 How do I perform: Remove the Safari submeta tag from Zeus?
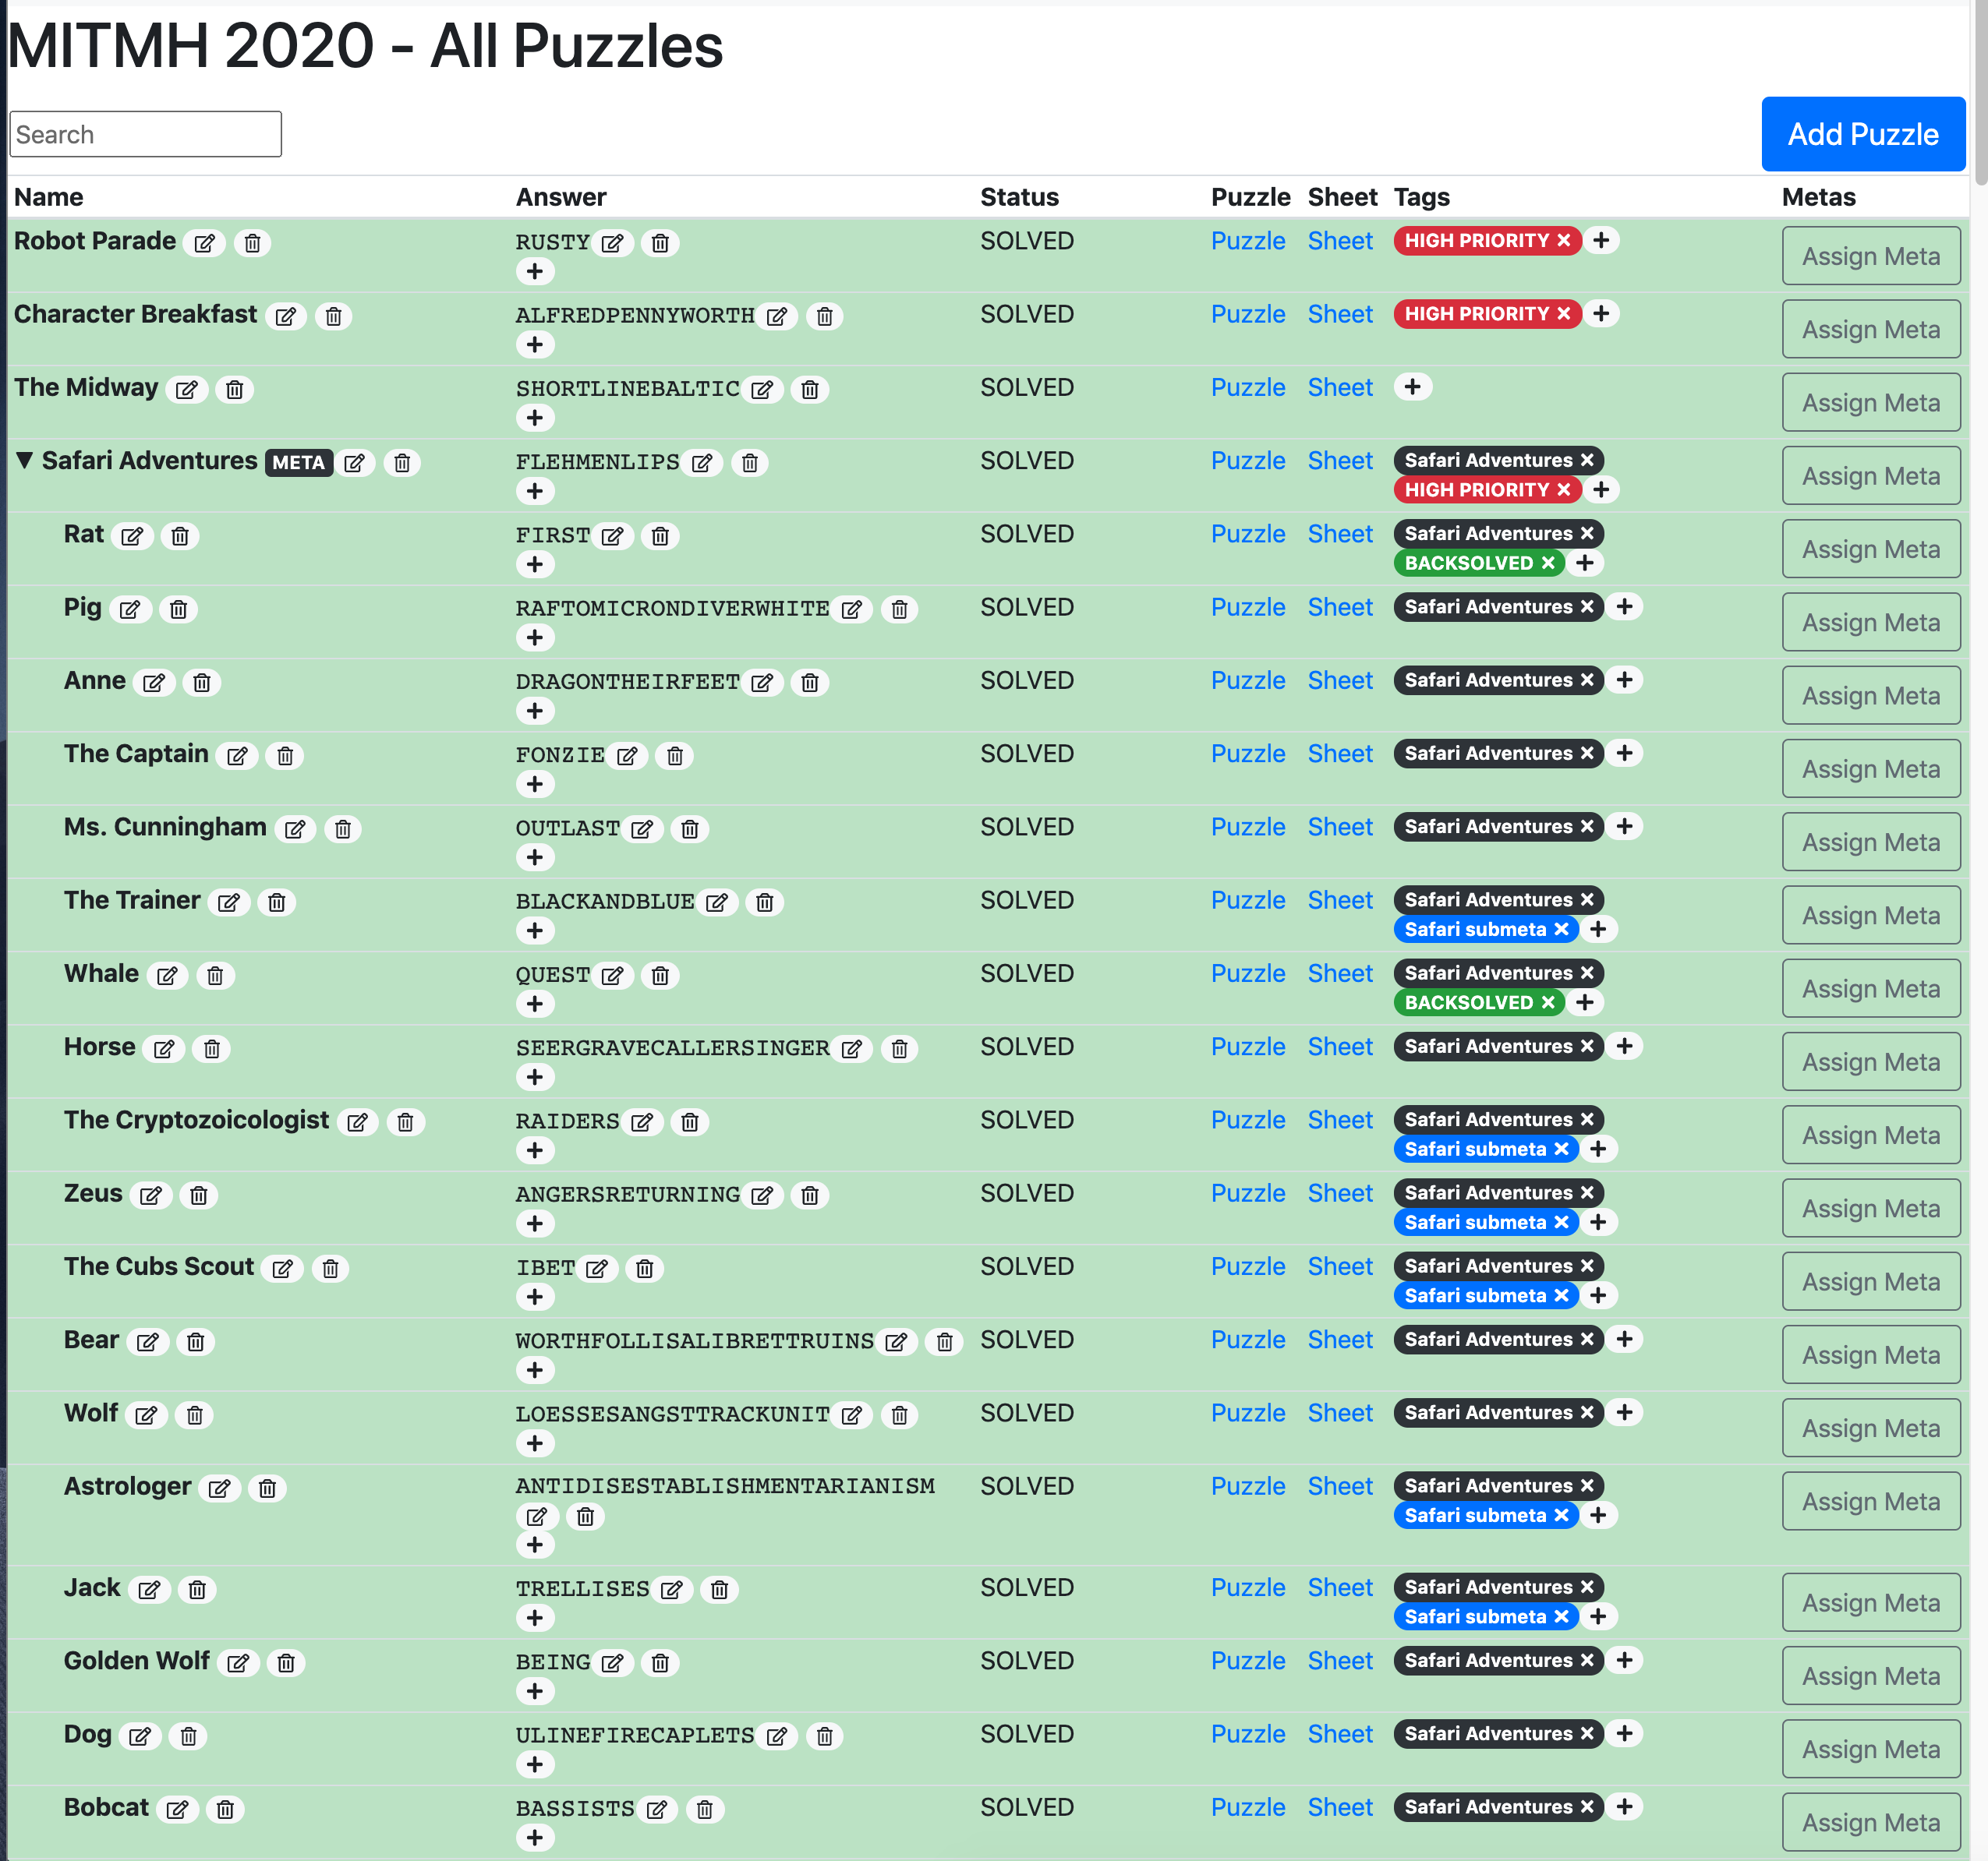(1561, 1221)
